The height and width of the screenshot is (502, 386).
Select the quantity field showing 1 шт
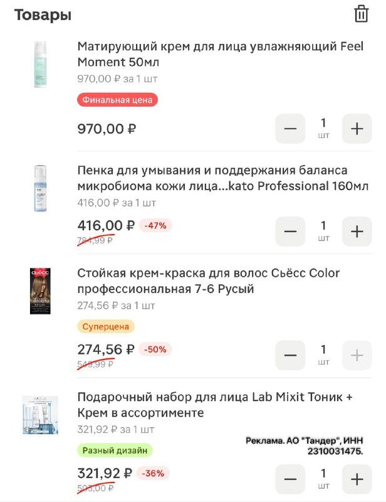(x=322, y=128)
